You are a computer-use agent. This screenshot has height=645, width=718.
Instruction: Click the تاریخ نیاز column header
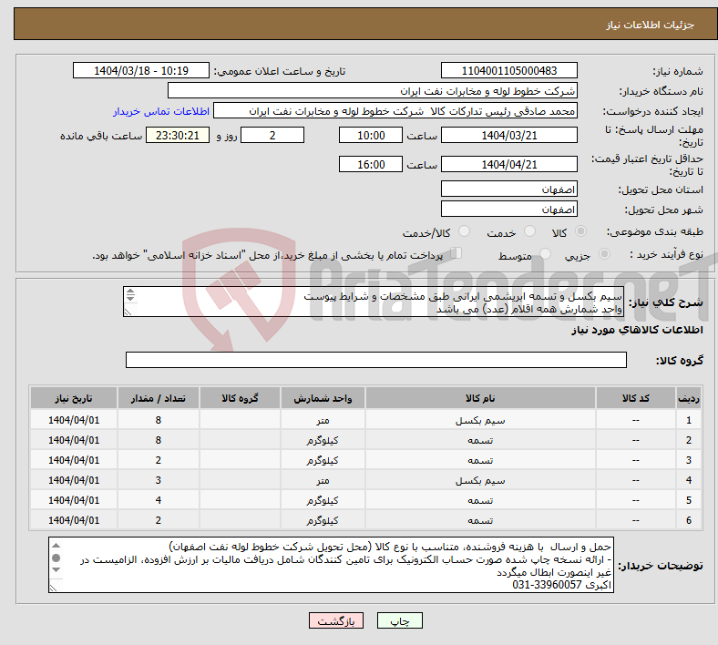74,398
